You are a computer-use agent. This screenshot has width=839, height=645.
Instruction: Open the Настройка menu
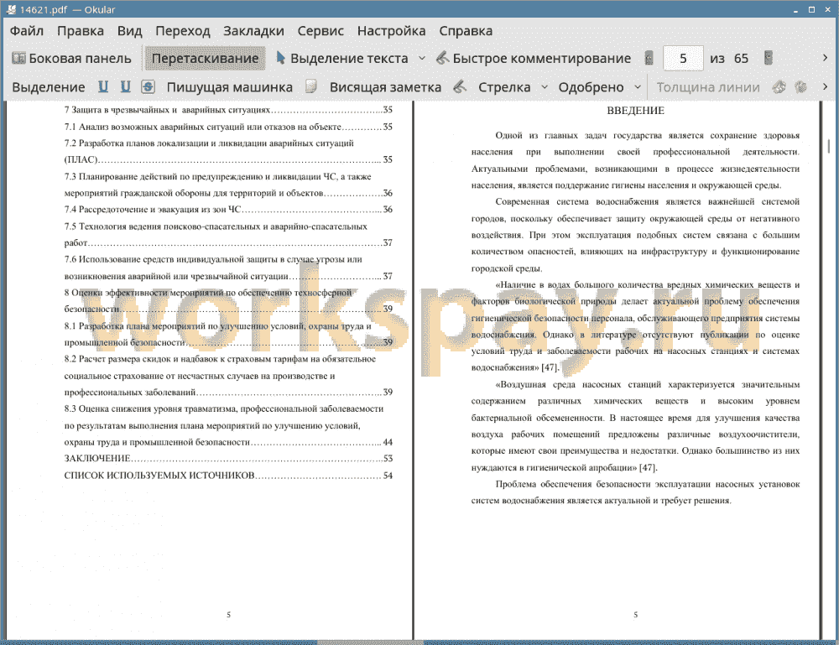pos(391,31)
